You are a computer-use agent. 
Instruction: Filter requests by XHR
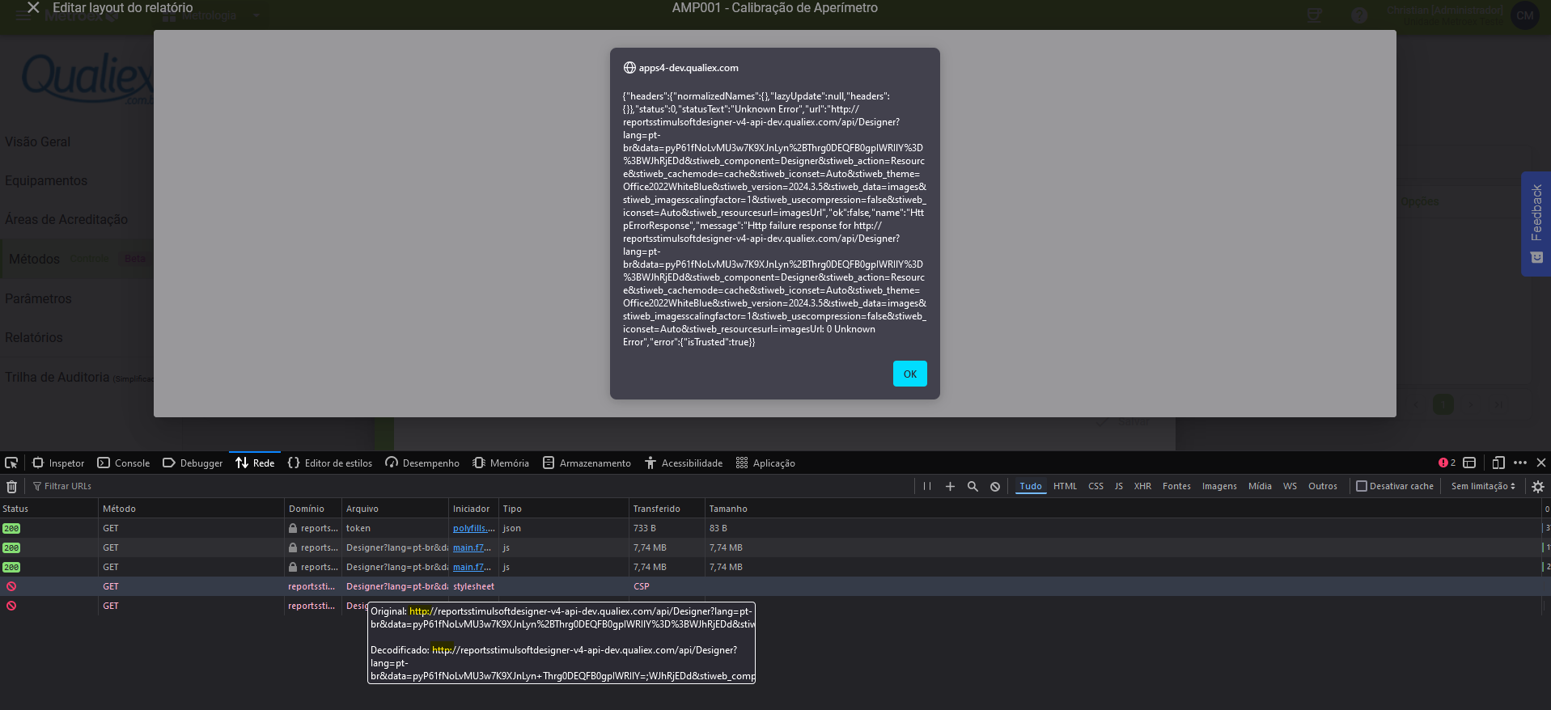[1142, 486]
